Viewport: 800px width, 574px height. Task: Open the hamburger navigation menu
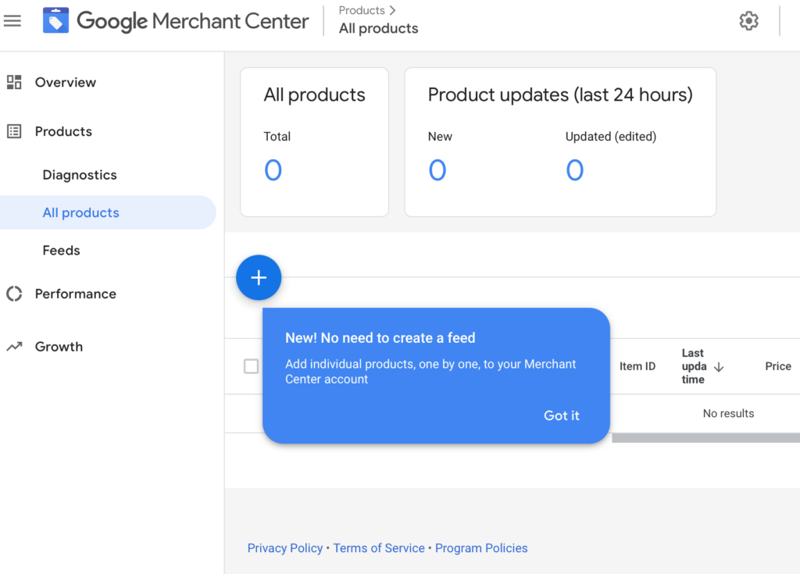coord(12,21)
